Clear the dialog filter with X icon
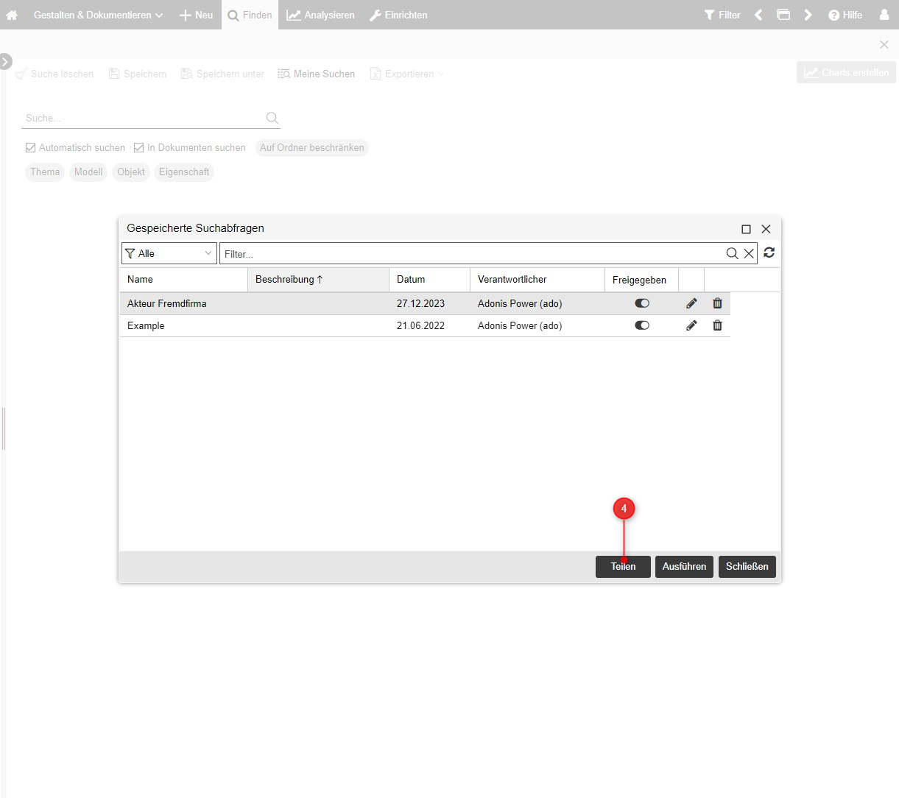The height and width of the screenshot is (798, 899). [x=749, y=253]
